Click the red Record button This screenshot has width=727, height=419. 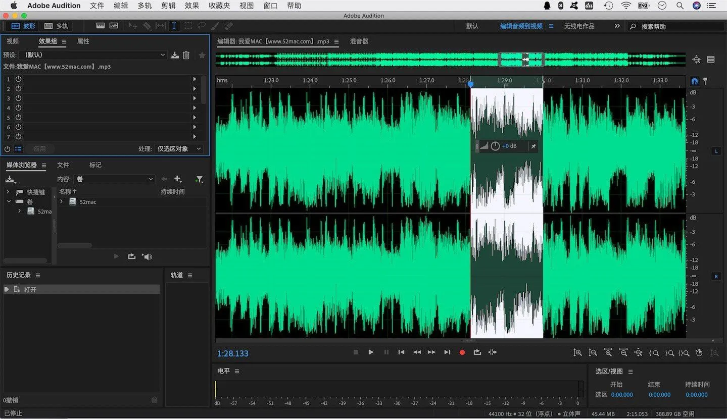462,352
